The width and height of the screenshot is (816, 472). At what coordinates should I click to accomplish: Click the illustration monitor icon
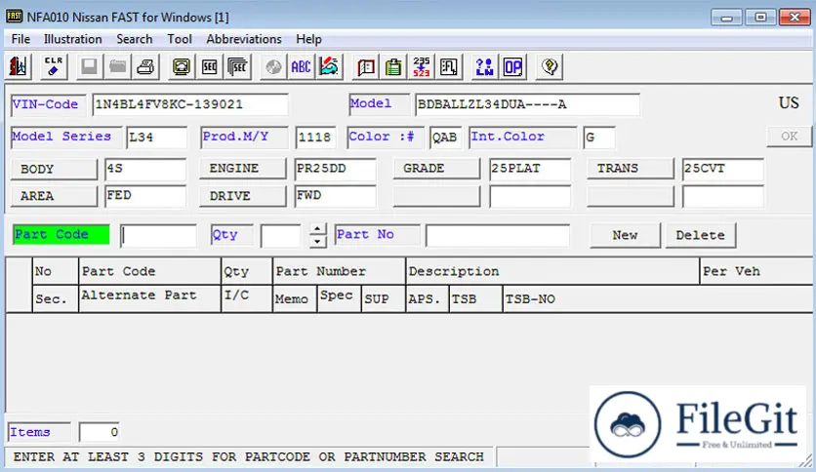[x=182, y=66]
